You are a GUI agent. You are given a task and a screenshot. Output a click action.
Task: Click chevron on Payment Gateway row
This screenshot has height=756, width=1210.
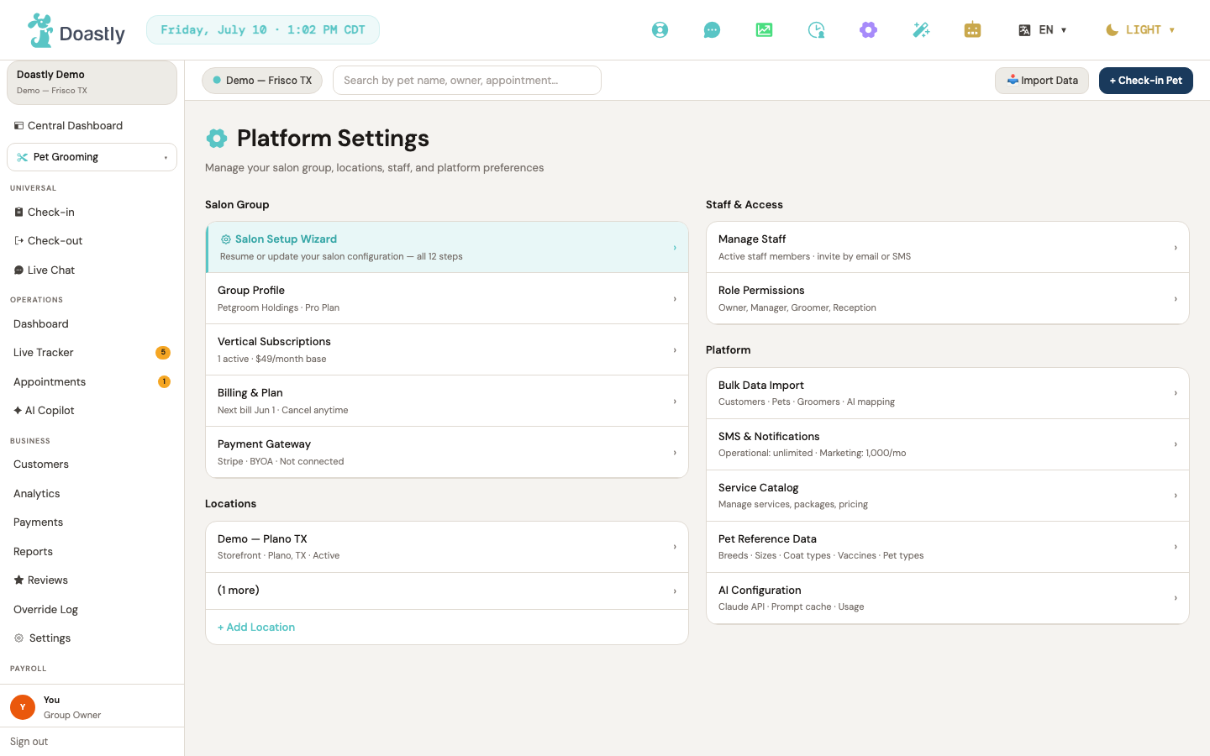tap(675, 453)
